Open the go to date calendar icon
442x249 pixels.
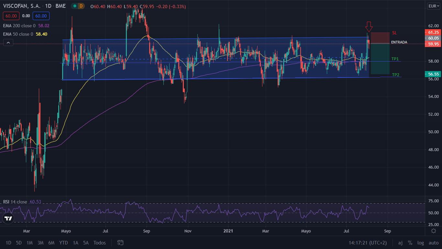[x=120, y=243]
